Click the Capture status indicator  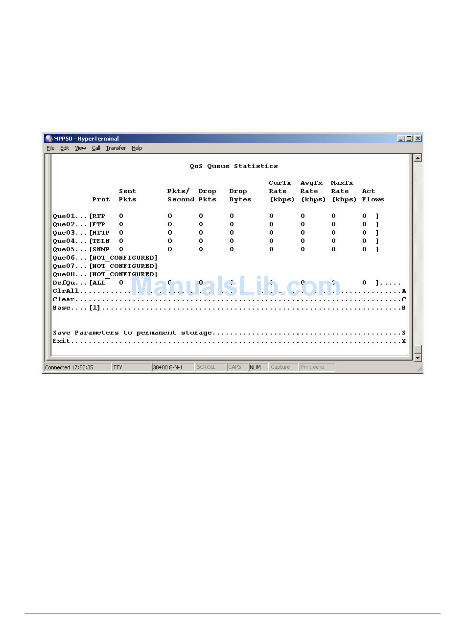pos(284,367)
